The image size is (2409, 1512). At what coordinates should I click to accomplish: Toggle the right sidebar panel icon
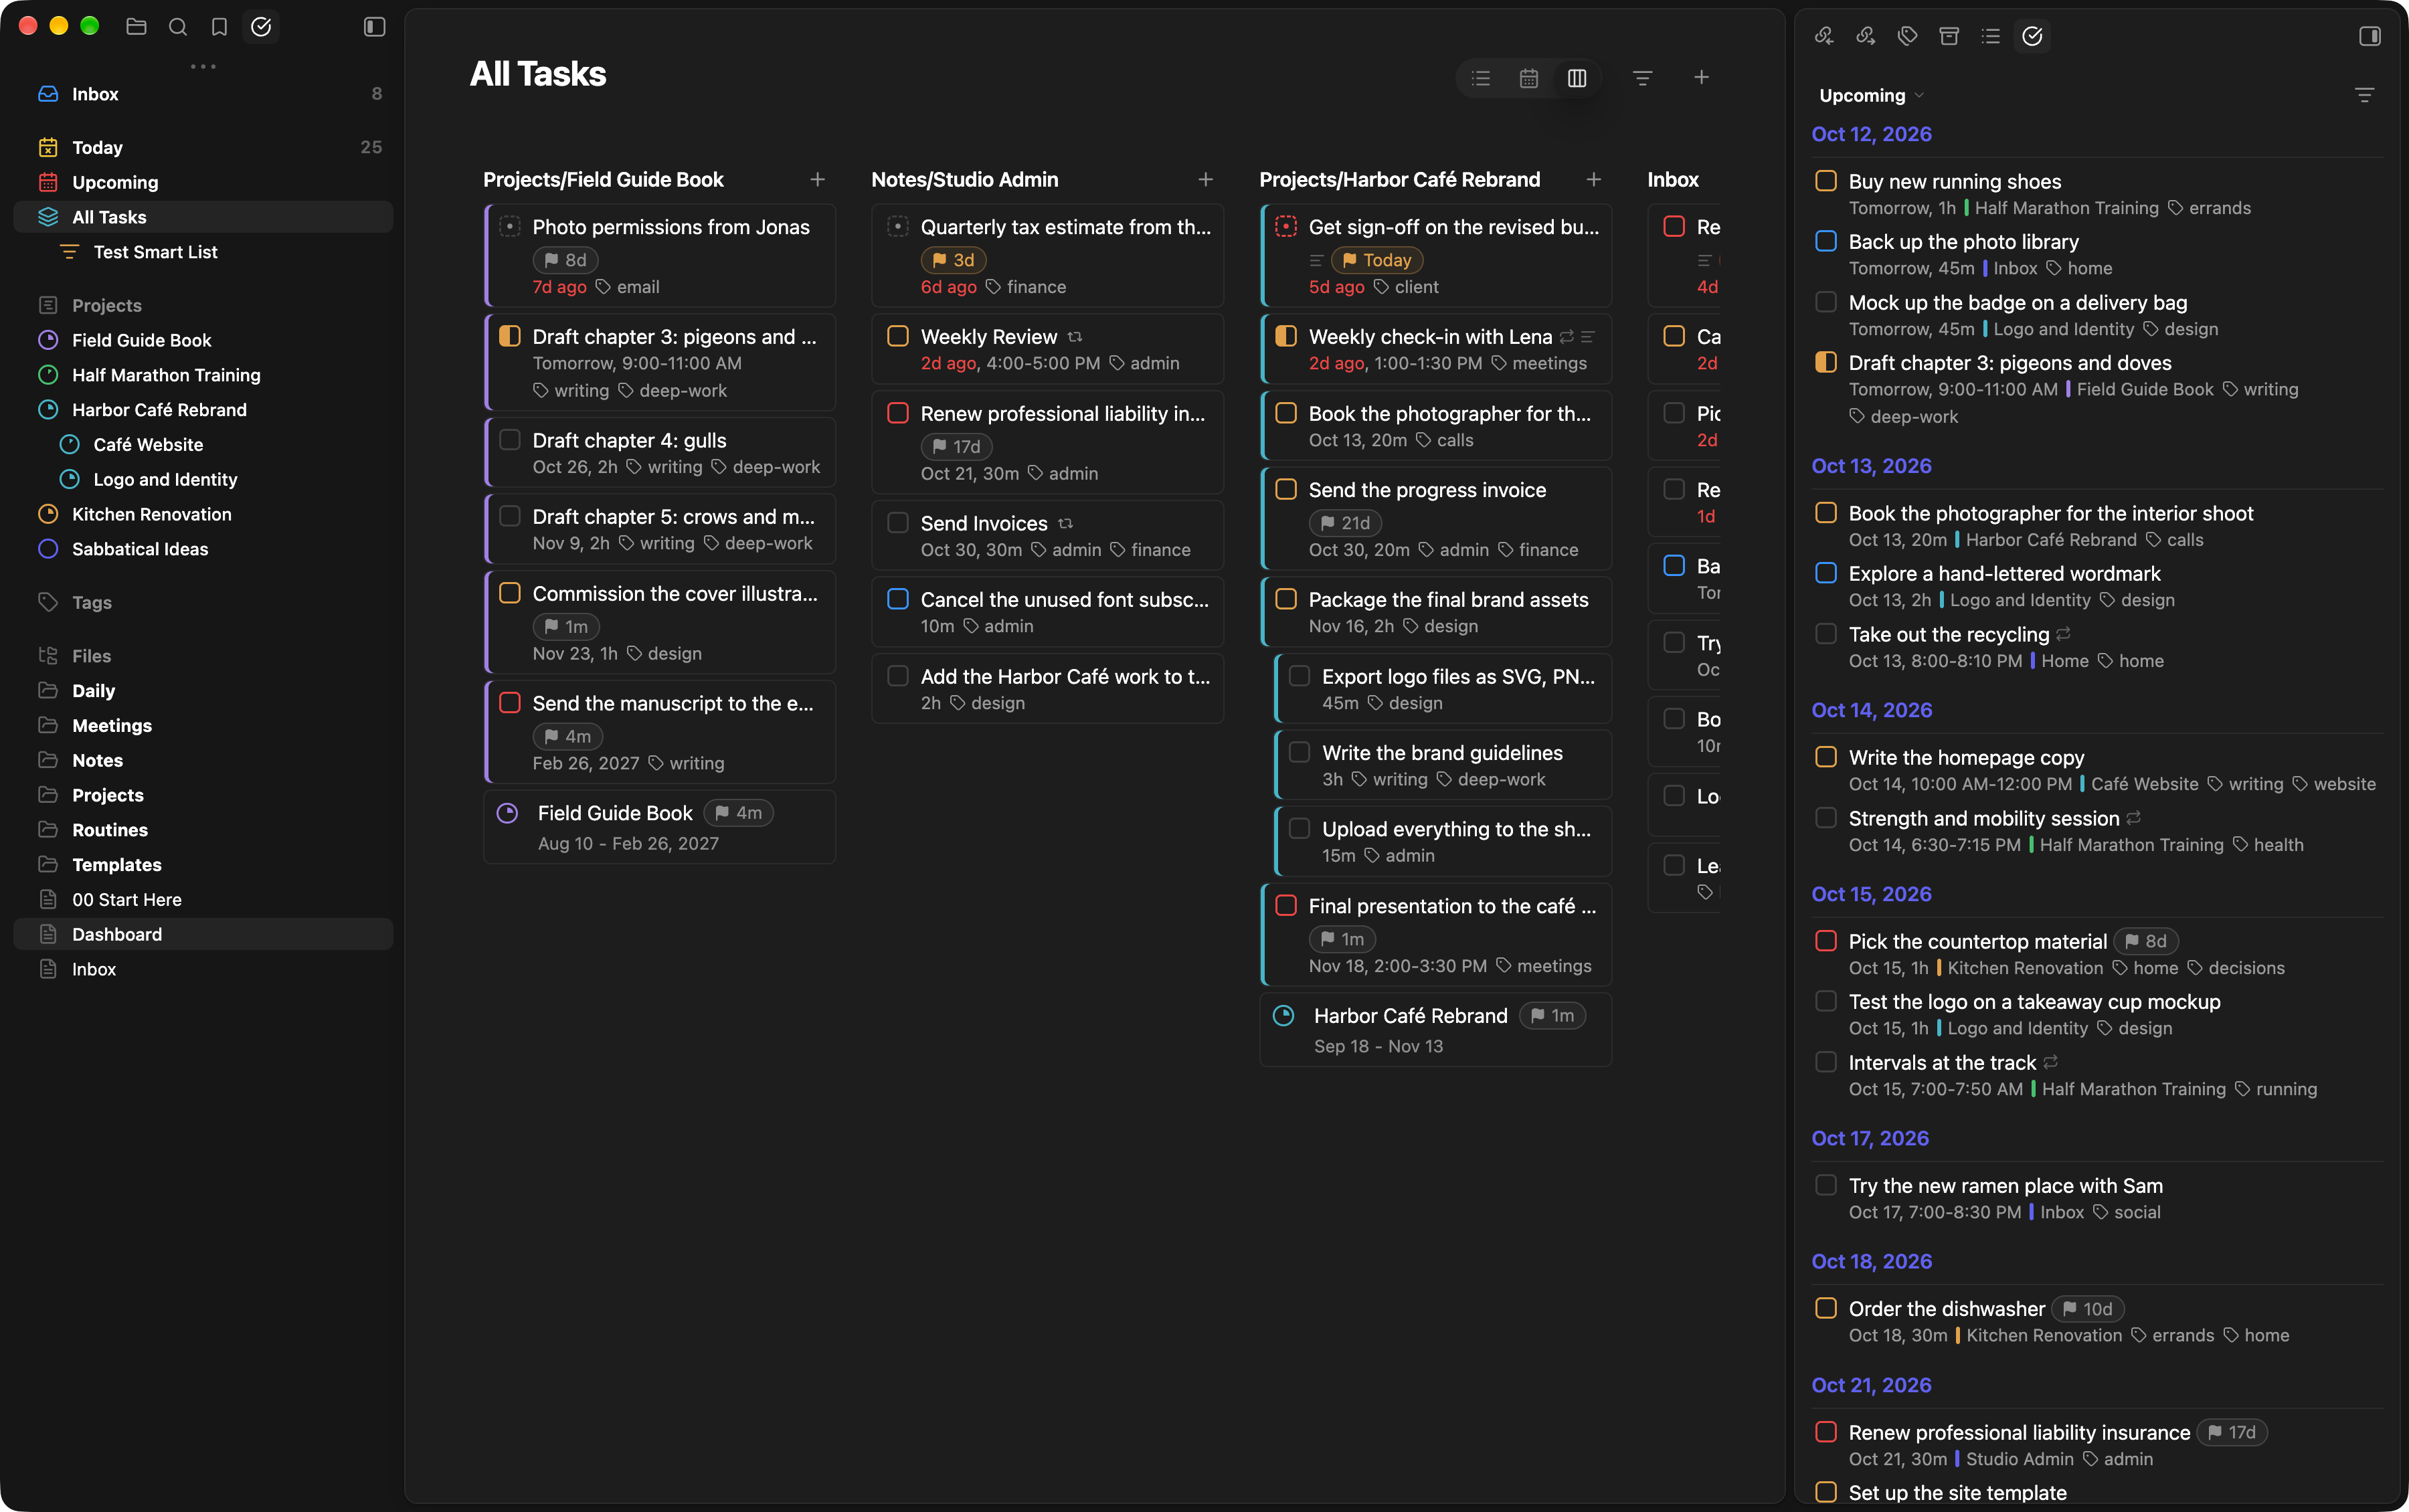(2370, 36)
